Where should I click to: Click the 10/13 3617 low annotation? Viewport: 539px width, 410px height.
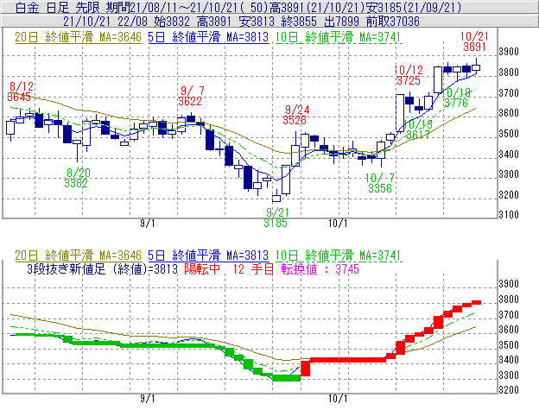(418, 129)
